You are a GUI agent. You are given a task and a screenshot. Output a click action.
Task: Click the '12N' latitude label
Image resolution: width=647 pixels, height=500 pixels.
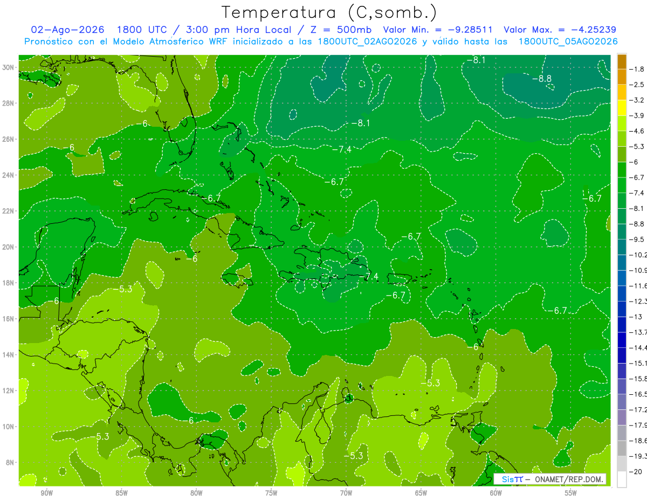click(9, 390)
